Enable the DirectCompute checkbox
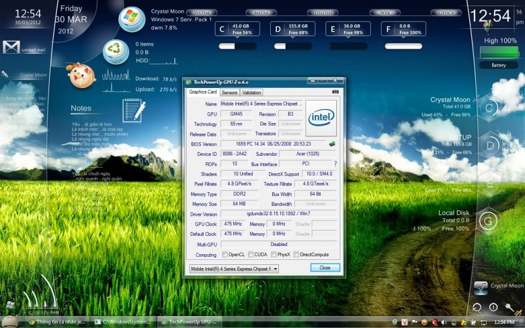This screenshot has width=525, height=328. [296, 255]
